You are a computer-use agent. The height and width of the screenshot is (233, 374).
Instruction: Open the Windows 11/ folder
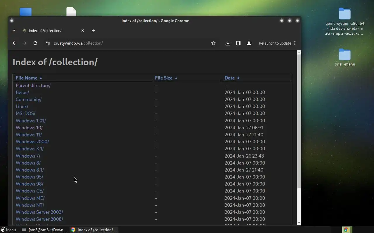[x=29, y=135]
